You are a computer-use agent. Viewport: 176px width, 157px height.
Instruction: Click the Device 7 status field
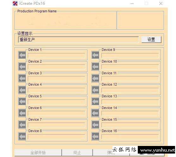click(x=57, y=125)
